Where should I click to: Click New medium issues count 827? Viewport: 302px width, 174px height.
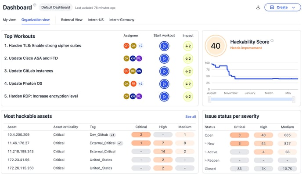tap(288, 144)
